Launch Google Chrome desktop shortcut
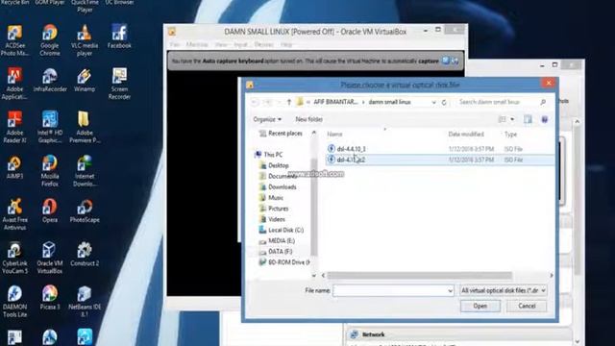The width and height of the screenshot is (615, 346). pos(49,40)
